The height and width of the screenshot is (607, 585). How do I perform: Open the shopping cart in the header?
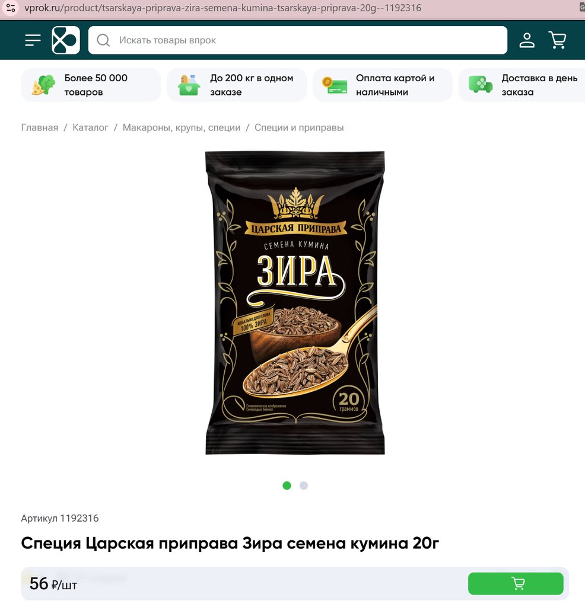[558, 40]
